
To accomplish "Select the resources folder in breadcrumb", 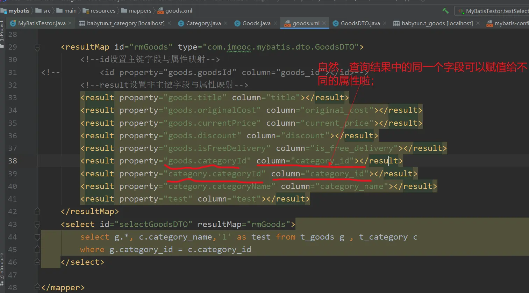I will tap(102, 11).
